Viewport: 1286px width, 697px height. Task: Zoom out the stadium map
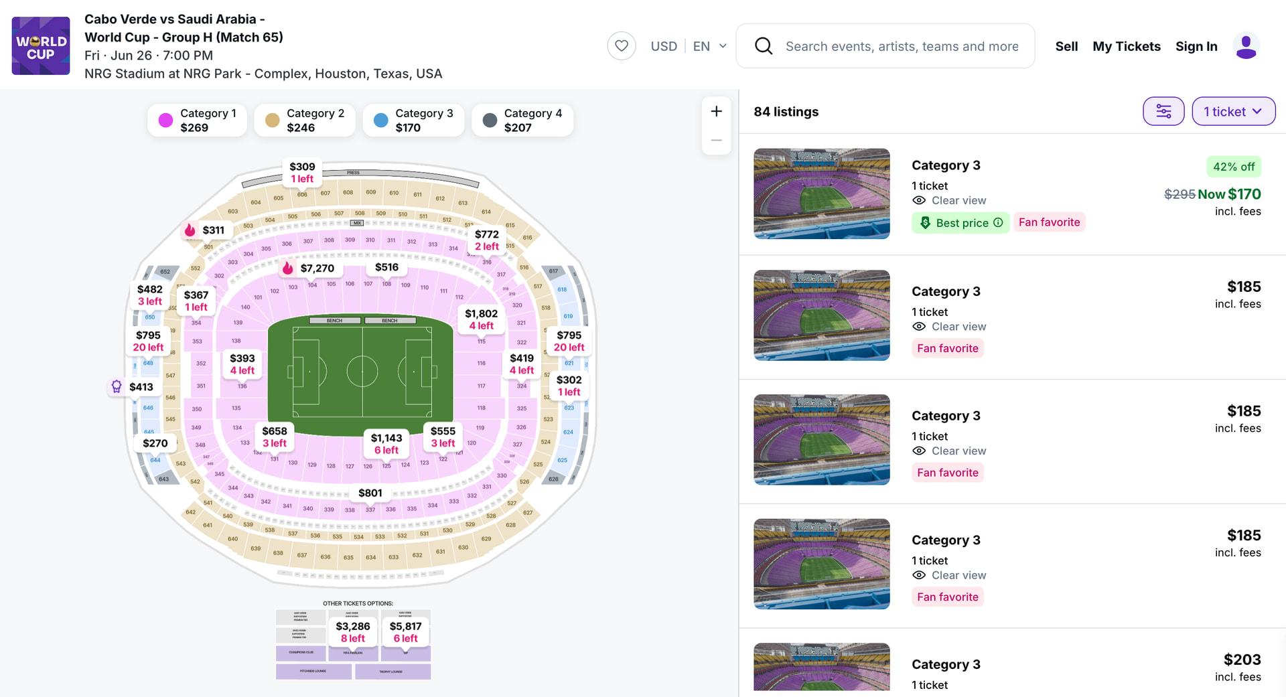(716, 141)
